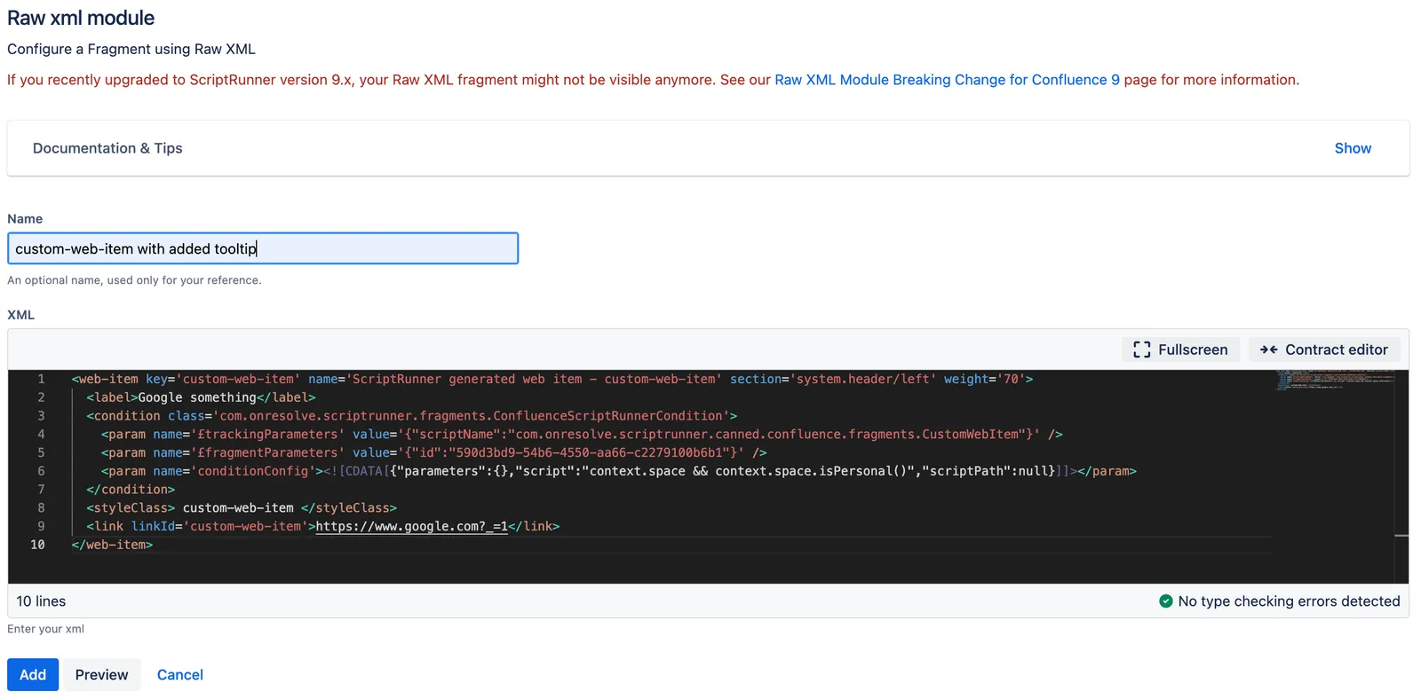Click the Contract editor arrows icon
The height and width of the screenshot is (699, 1421).
[1268, 349]
